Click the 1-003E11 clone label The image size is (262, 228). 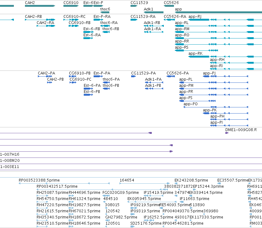pyautogui.click(x=10, y=167)
